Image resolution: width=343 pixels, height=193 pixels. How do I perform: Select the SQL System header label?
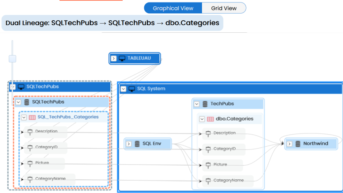pos(151,89)
